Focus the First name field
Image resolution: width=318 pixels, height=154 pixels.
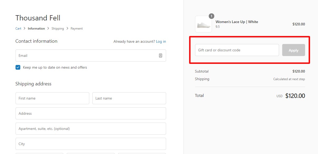point(52,98)
